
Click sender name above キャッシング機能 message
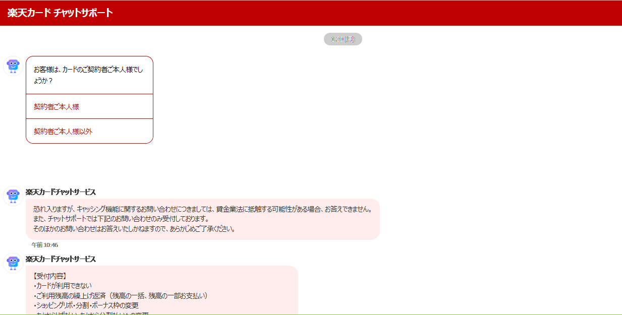[61, 192]
